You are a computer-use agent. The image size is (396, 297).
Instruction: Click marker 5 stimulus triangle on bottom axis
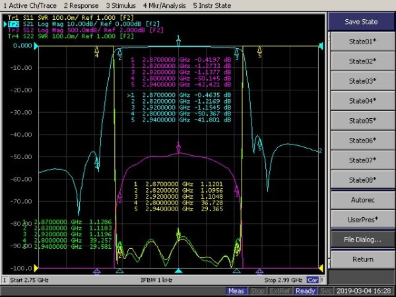(x=259, y=271)
